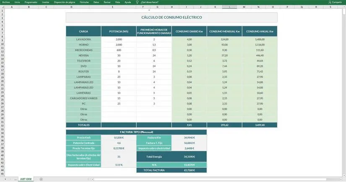Select row 32 header
The height and width of the screenshot is (182, 346).
pyautogui.click(x=2, y=125)
